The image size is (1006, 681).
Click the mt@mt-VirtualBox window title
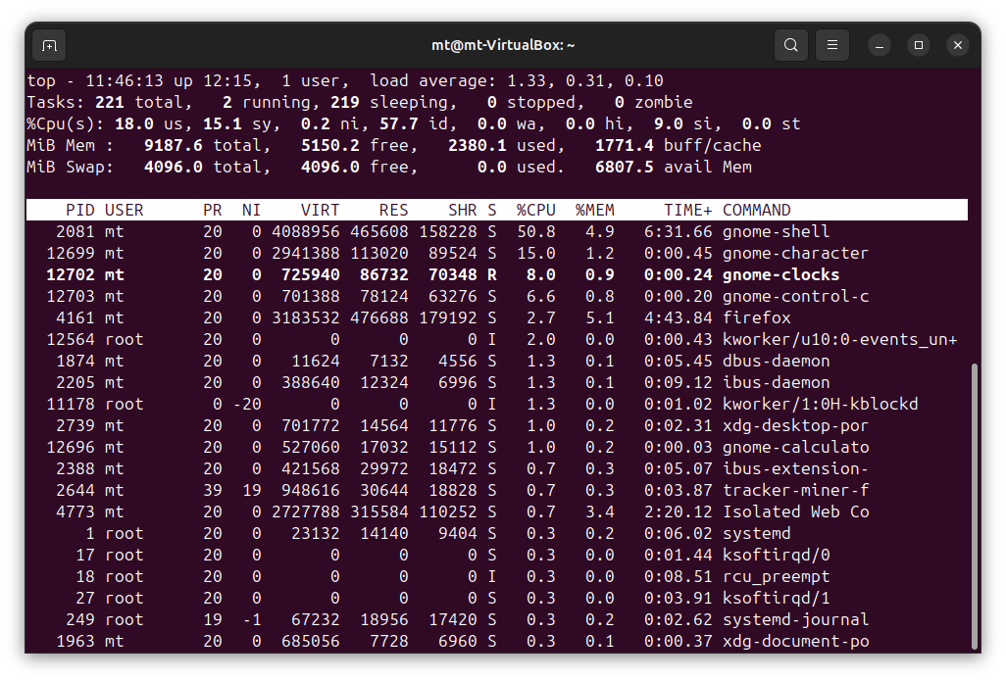(x=503, y=45)
